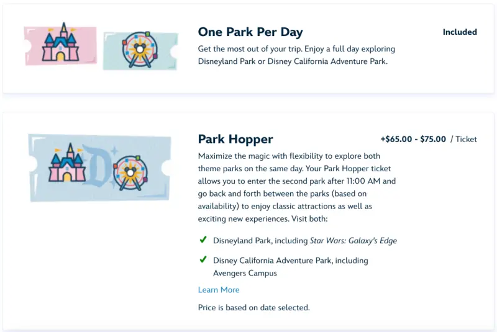Click the green checkmark beside Disneyland Park
Screen dimensions: 497x332
point(203,240)
